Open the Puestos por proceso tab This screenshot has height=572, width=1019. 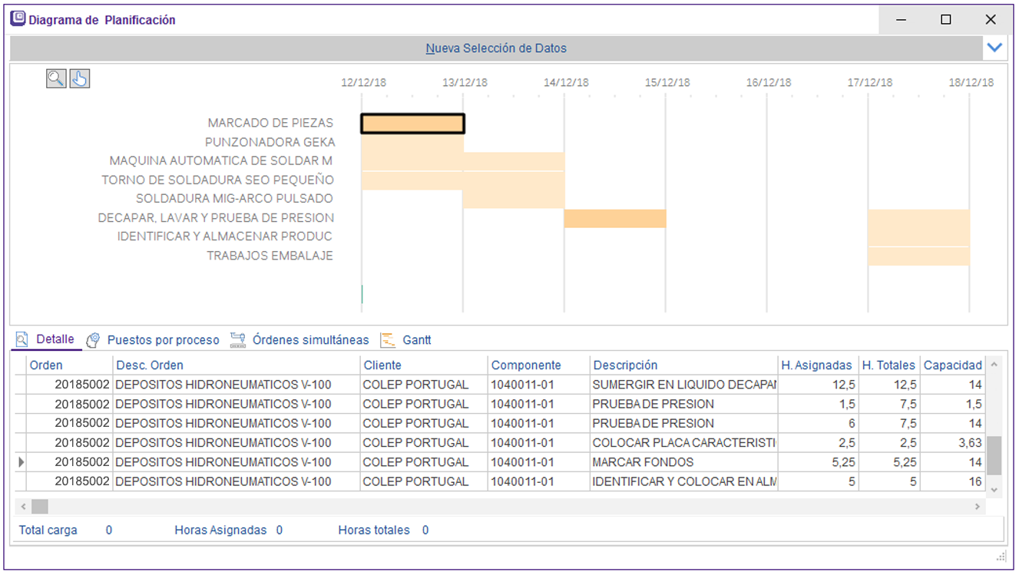tap(163, 340)
